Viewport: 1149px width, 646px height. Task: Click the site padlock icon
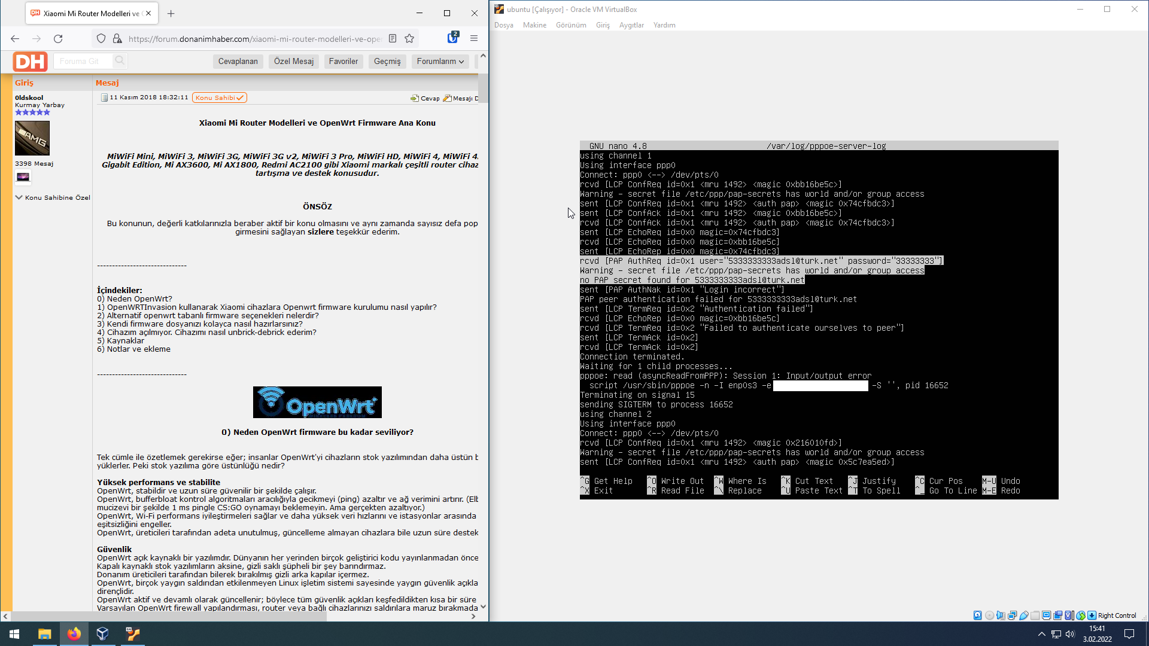[x=117, y=38]
